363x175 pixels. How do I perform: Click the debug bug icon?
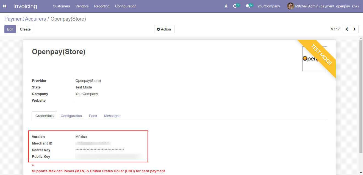click(226, 6)
